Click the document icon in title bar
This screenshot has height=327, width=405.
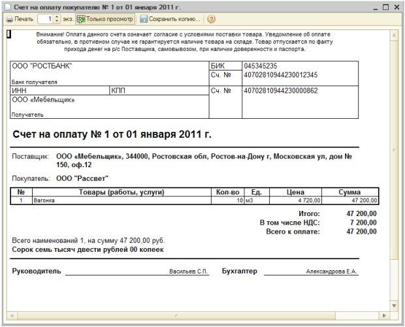[8, 6]
